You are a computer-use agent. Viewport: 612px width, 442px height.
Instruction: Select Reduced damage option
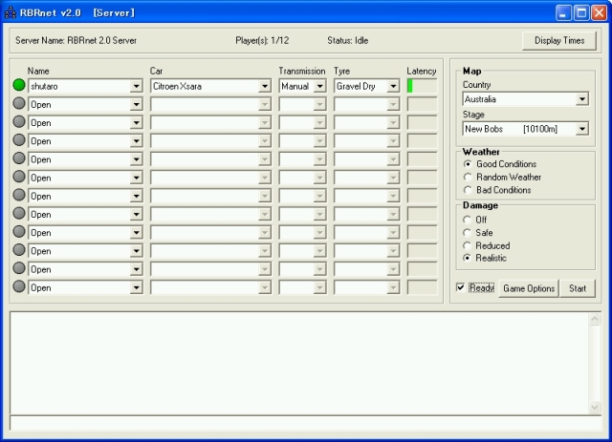tap(468, 245)
